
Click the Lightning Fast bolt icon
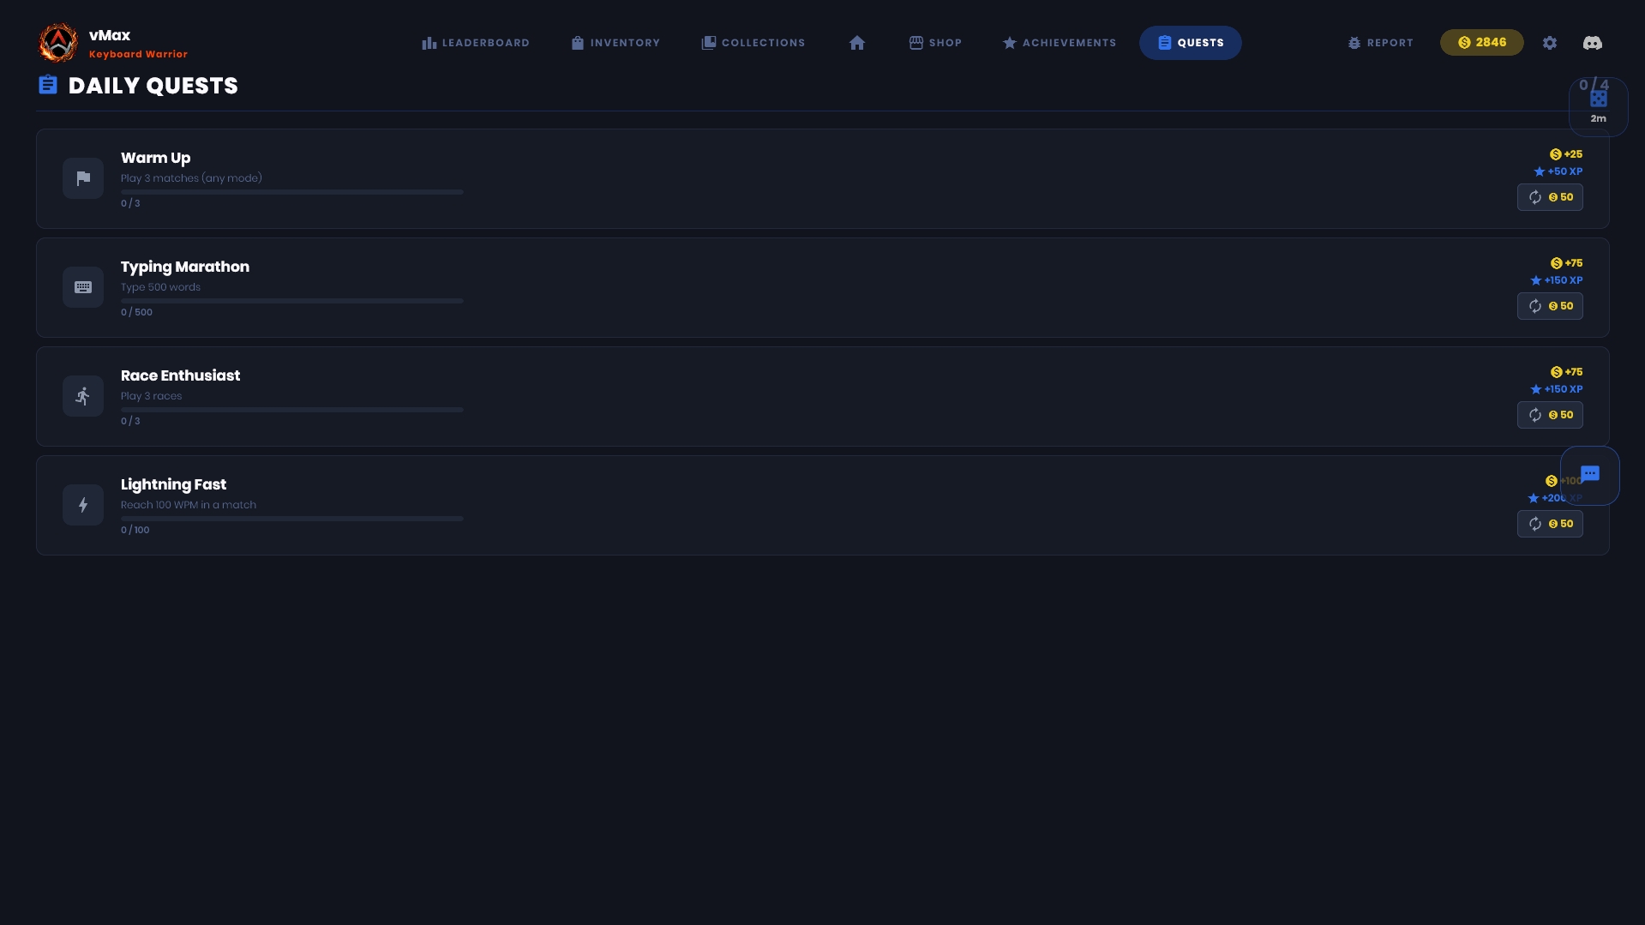83,505
